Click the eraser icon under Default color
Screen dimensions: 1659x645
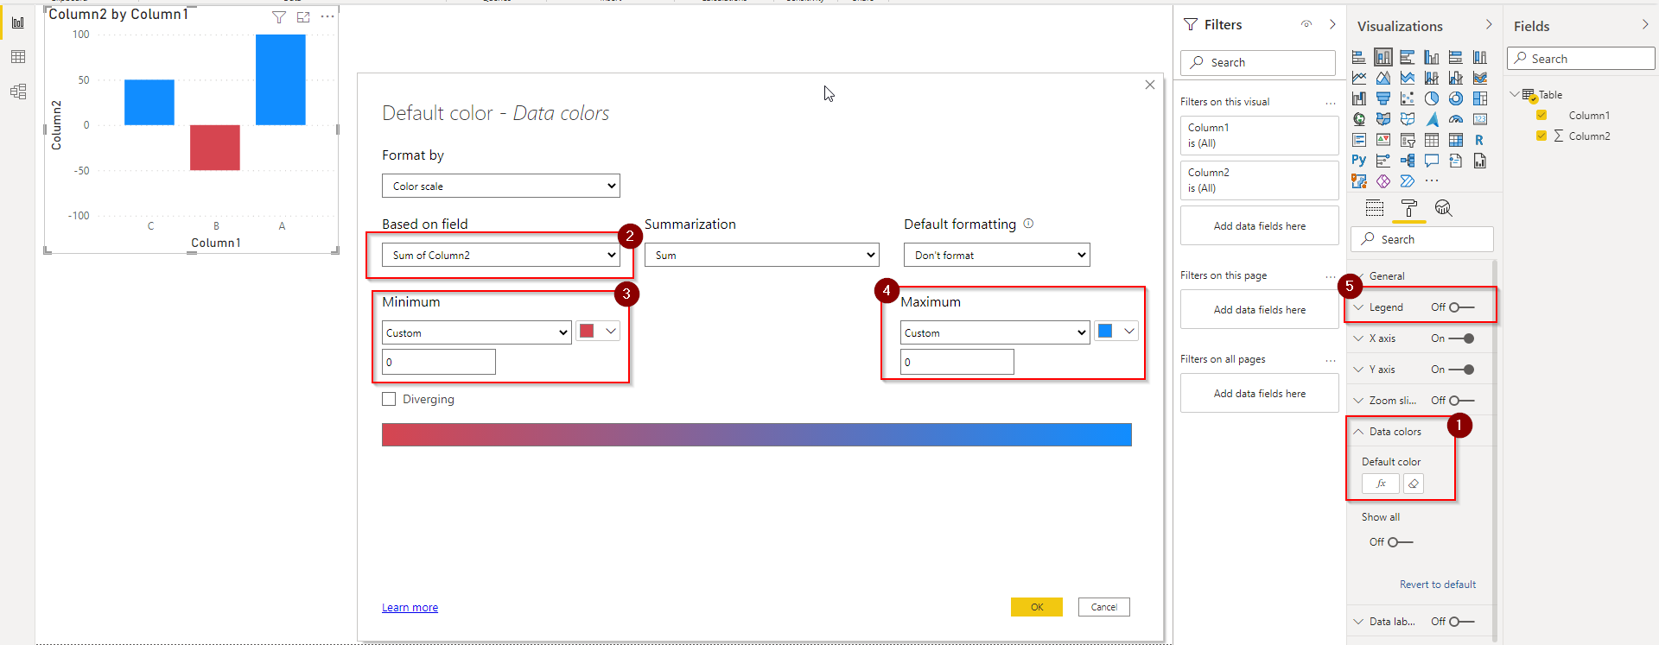1414,484
